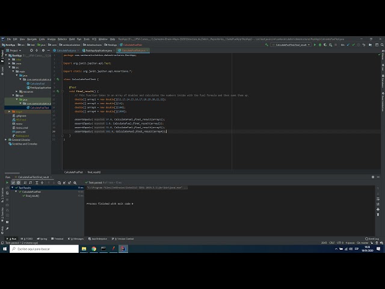Open the Project view selector dropdown

click(x=14, y=51)
